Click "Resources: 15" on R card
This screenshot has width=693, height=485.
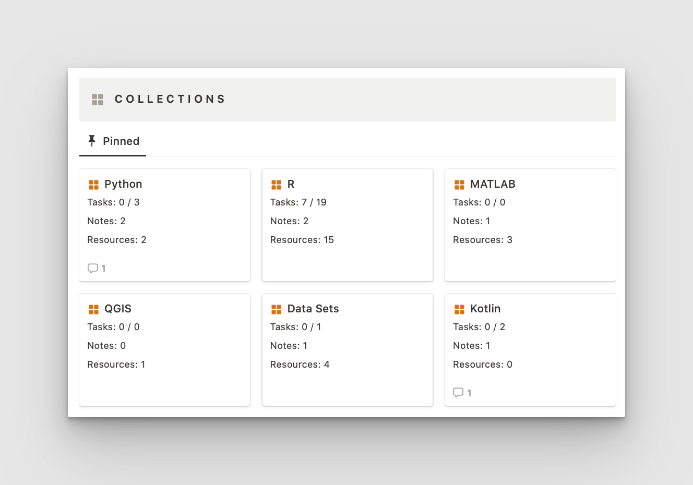[302, 240]
